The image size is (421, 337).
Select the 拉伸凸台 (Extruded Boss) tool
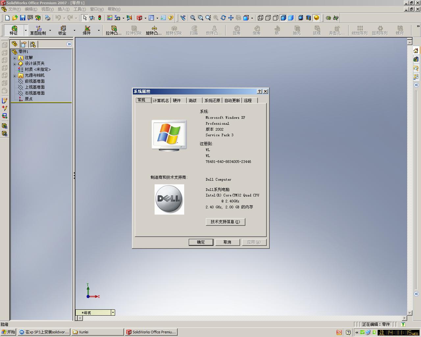point(113,30)
